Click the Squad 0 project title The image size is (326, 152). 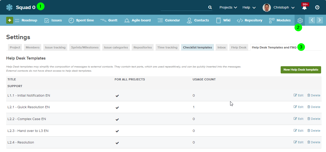click(26, 7)
